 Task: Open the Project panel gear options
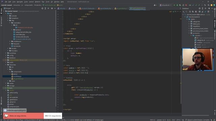coord(52,8)
